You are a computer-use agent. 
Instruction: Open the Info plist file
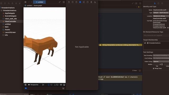(x=6, y=35)
